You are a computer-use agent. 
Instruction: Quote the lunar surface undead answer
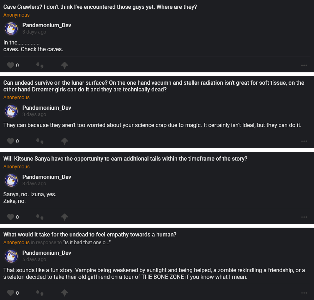[40, 141]
